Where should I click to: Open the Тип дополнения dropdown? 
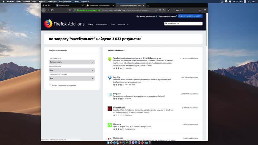coord(72,70)
